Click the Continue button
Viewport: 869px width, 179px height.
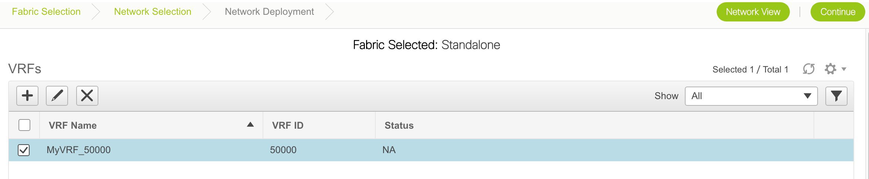838,12
